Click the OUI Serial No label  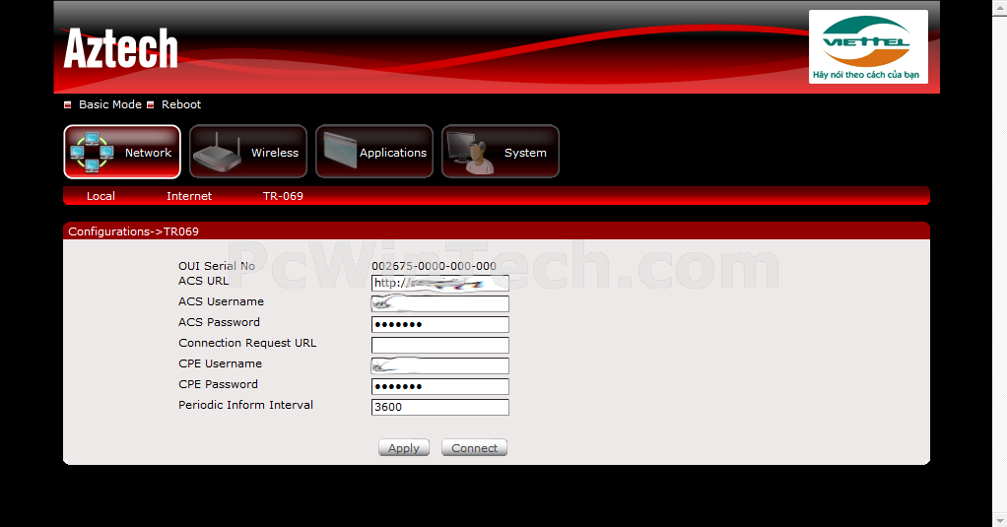tap(217, 266)
